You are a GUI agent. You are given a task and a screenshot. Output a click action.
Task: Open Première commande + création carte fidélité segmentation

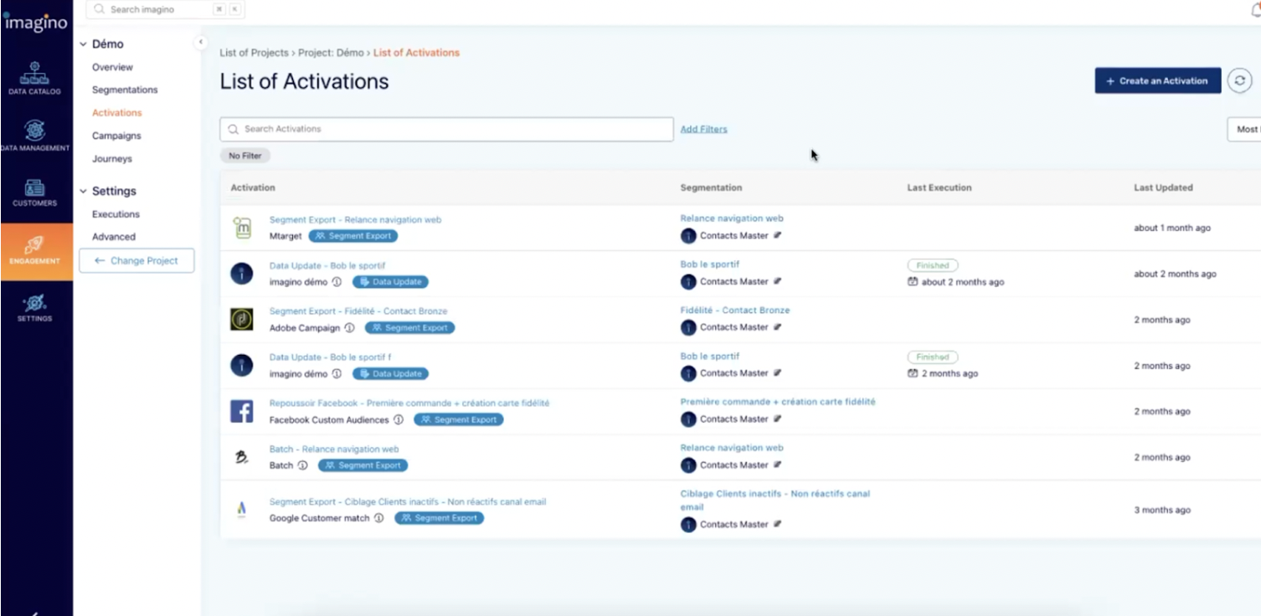click(x=778, y=402)
